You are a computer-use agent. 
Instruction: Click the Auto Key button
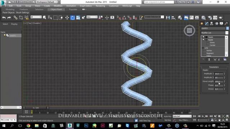(x=167, y=116)
